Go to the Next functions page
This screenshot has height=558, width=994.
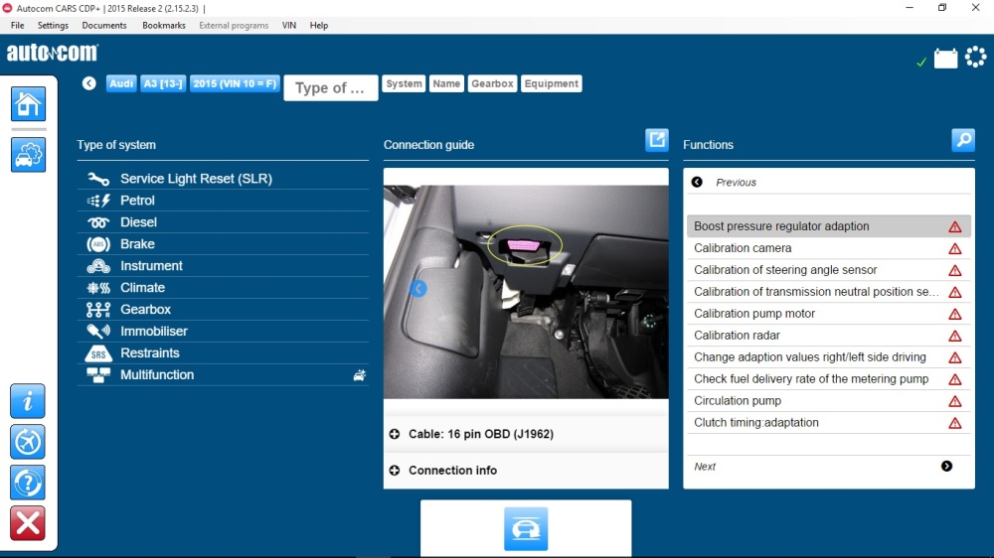tap(829, 467)
